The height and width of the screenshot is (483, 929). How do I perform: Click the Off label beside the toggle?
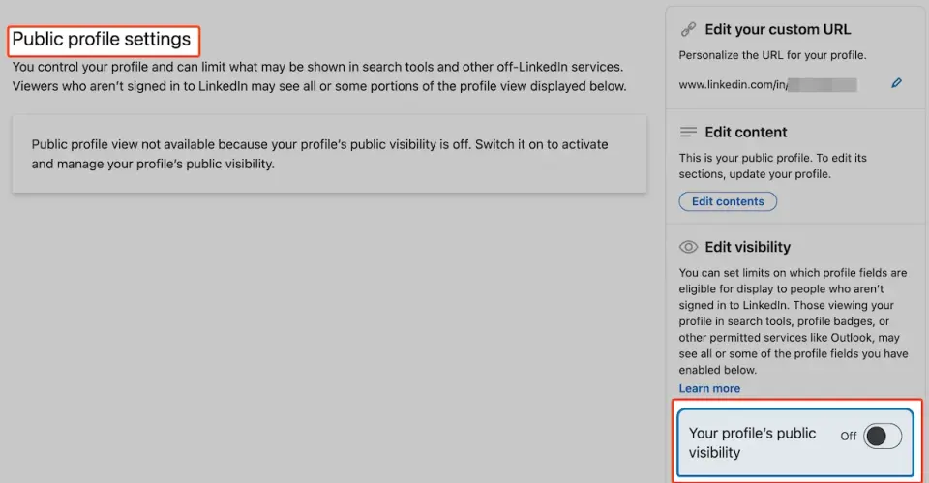[849, 437]
